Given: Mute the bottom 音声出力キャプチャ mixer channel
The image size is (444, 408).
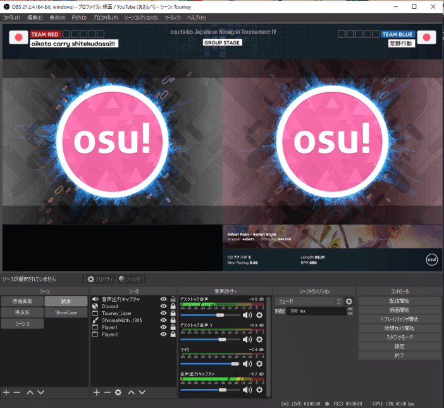Looking at the screenshot, I should (247, 390).
